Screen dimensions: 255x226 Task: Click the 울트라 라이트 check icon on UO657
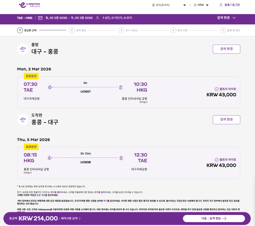tap(217, 89)
